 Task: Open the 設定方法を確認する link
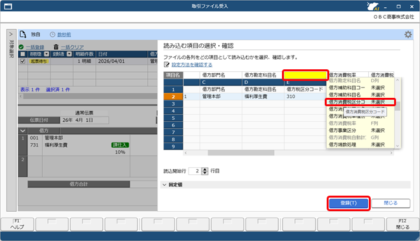(192, 65)
